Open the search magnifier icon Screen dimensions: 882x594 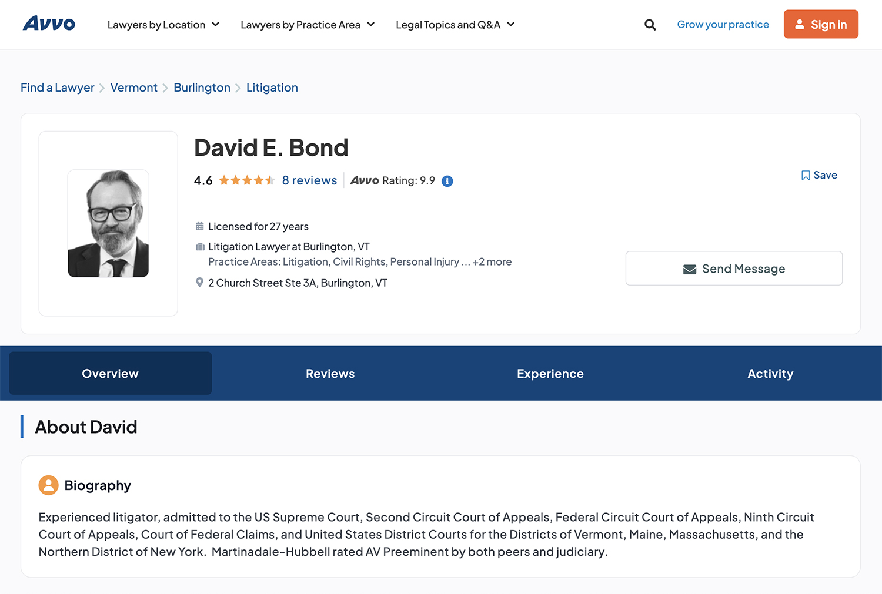(x=650, y=25)
